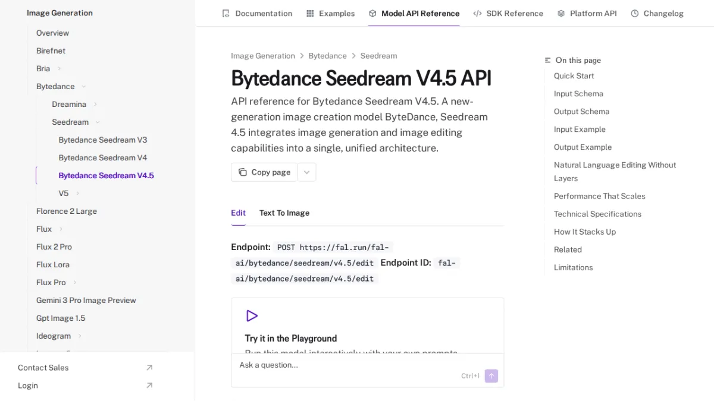Viewport: 714px width, 401px height.
Task: Select Bytedance Seedream V4.5 in sidebar
Action: 106,176
